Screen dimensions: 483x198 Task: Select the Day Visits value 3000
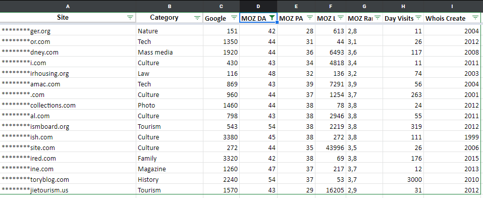click(403, 179)
